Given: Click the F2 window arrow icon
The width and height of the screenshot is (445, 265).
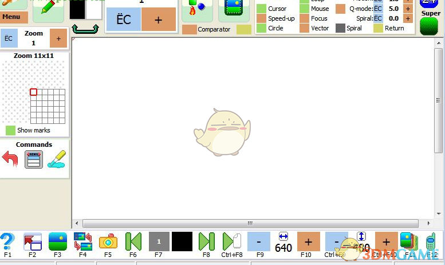Looking at the screenshot, I should [33, 241].
